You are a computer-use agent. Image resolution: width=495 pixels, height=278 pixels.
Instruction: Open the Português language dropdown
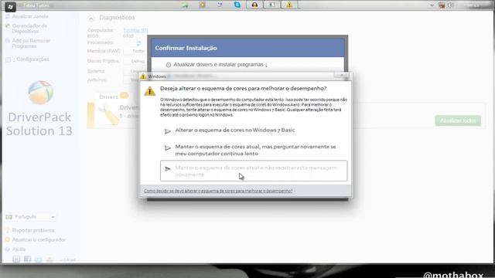point(31,217)
